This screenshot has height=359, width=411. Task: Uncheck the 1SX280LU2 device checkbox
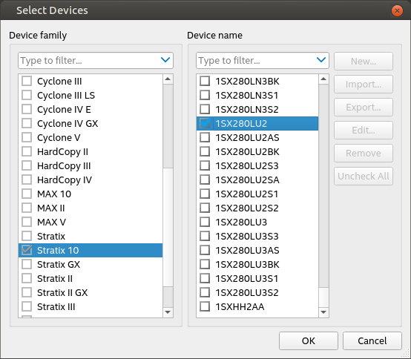pos(205,123)
